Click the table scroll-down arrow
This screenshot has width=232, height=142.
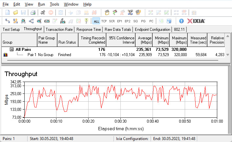pos(228,55)
